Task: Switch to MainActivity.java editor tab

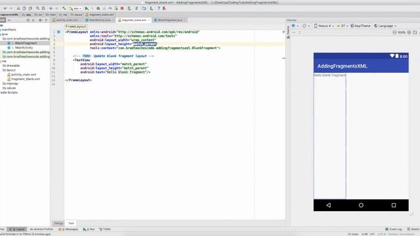Action: click(100, 20)
